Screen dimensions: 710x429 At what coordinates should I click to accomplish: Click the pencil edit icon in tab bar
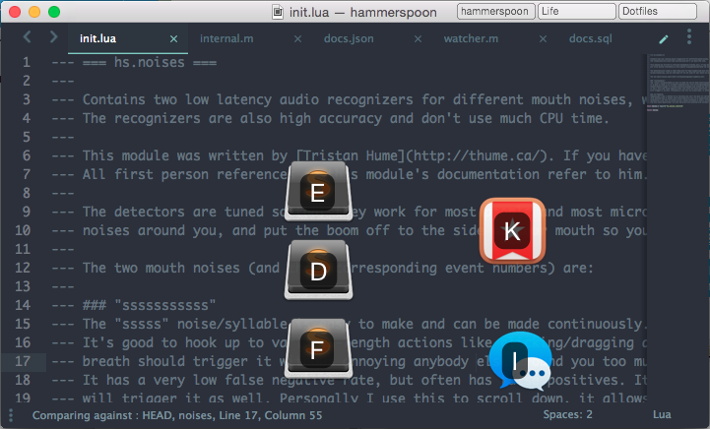(664, 38)
